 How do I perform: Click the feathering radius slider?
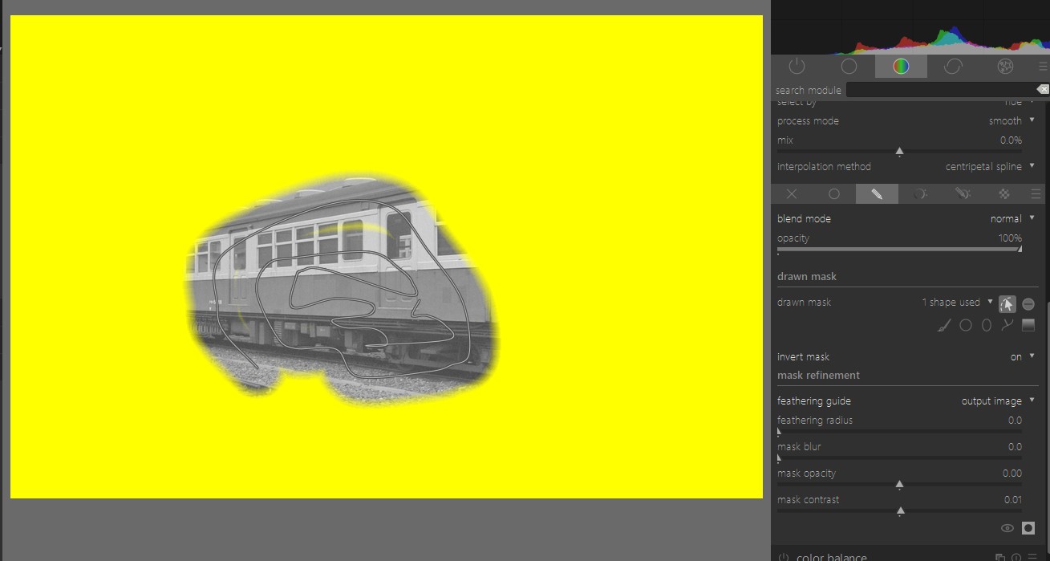pos(899,432)
